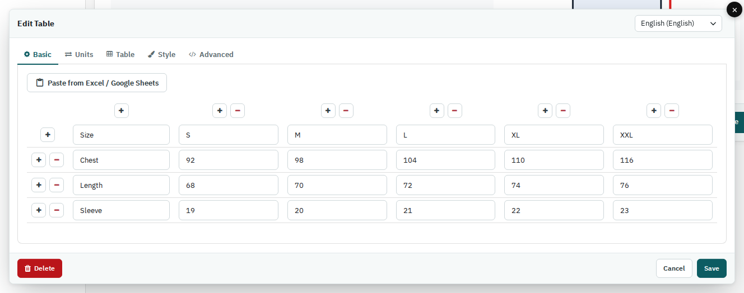Cancel editing the table
Image resolution: width=744 pixels, height=293 pixels.
click(674, 268)
